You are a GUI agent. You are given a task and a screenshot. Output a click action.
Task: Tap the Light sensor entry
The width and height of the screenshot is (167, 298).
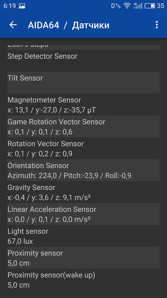(x=83, y=236)
